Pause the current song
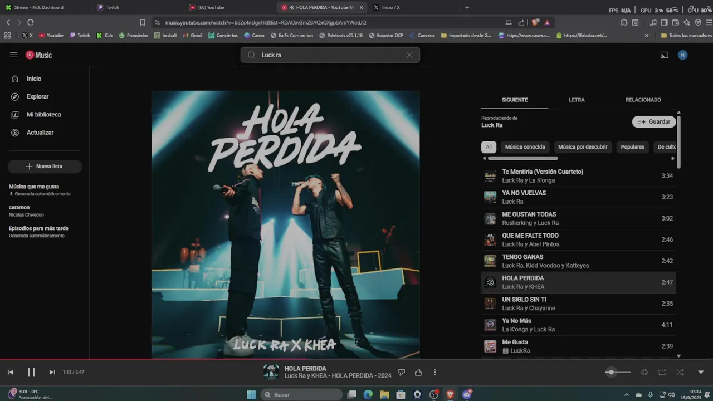 click(31, 372)
